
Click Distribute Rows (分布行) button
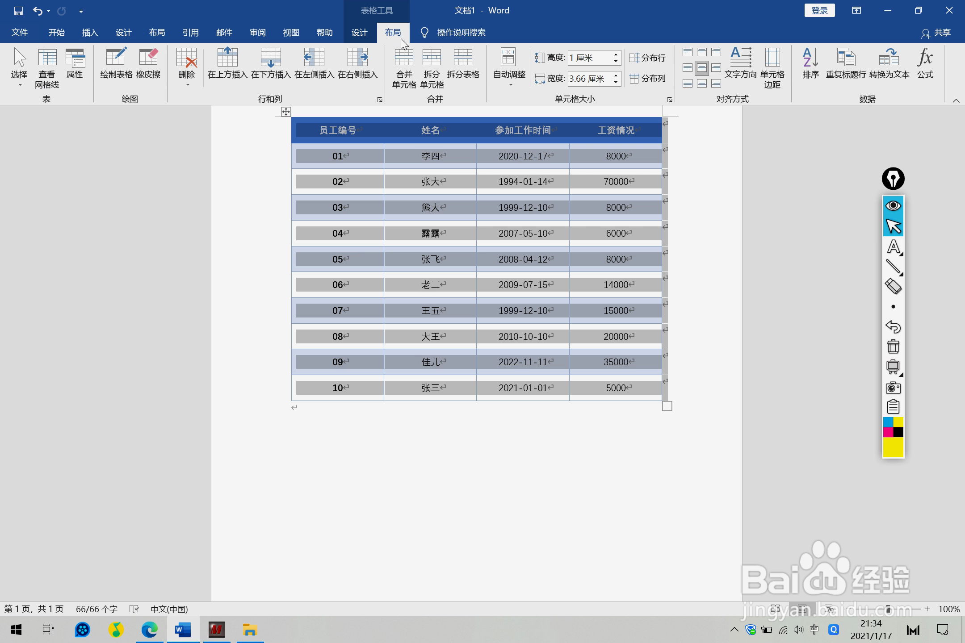click(647, 58)
